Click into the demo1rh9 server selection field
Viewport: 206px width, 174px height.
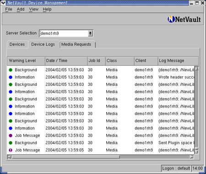click(64, 34)
